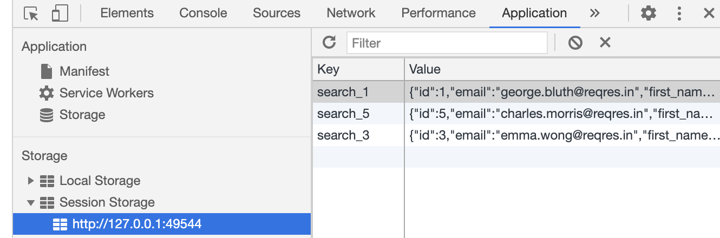This screenshot has width=720, height=238.
Task: Toggle the device toolbar icon
Action: click(x=60, y=14)
